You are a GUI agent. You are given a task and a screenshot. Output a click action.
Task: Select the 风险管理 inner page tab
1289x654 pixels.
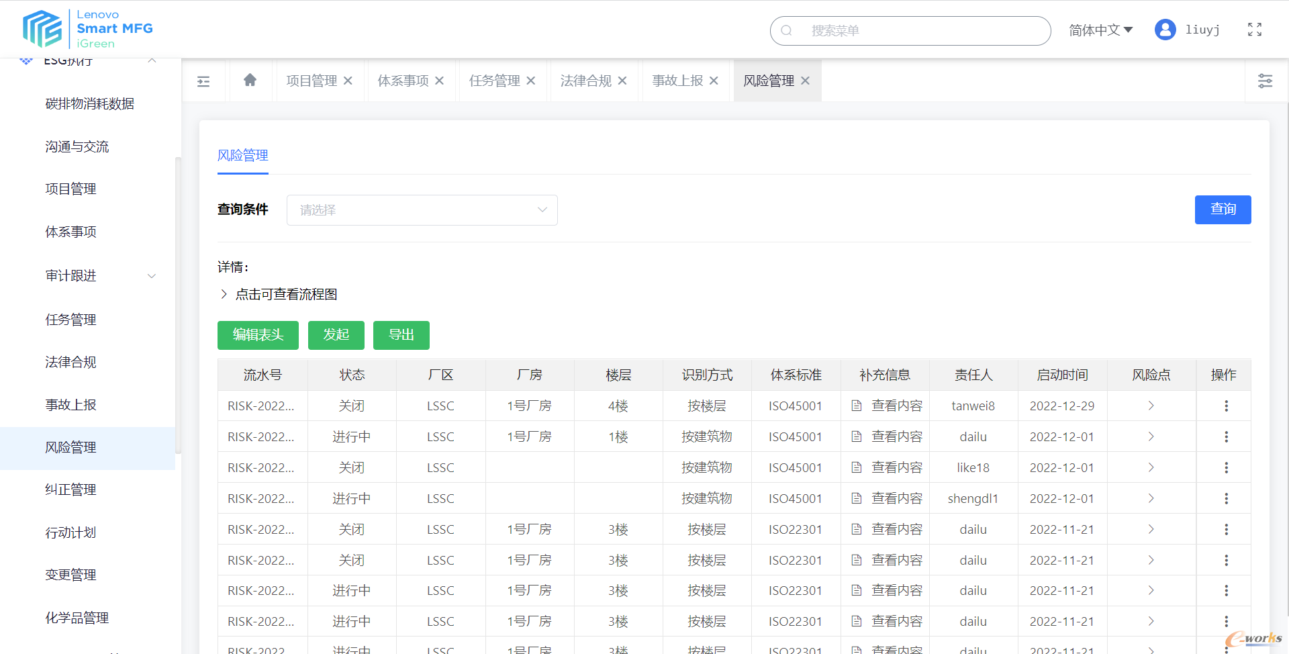pyautogui.click(x=242, y=156)
